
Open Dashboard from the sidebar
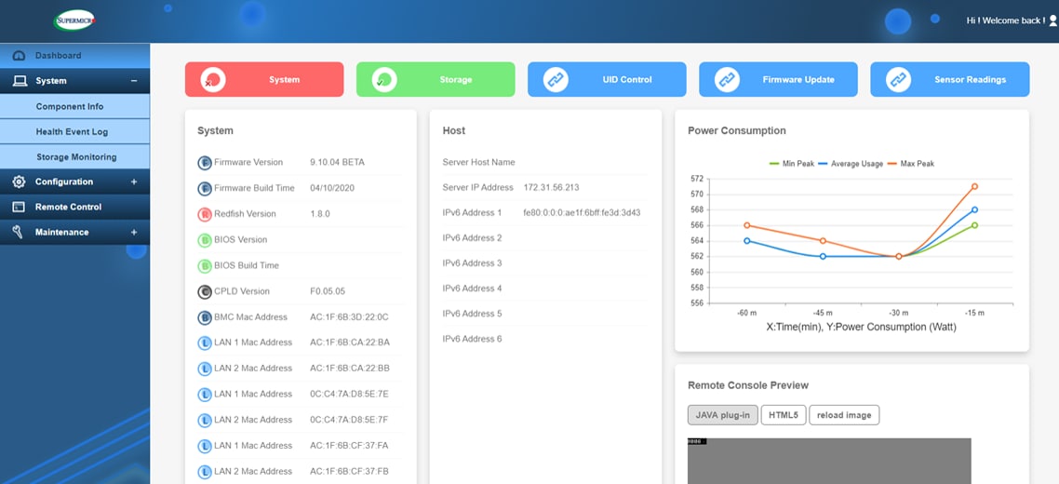pyautogui.click(x=58, y=56)
